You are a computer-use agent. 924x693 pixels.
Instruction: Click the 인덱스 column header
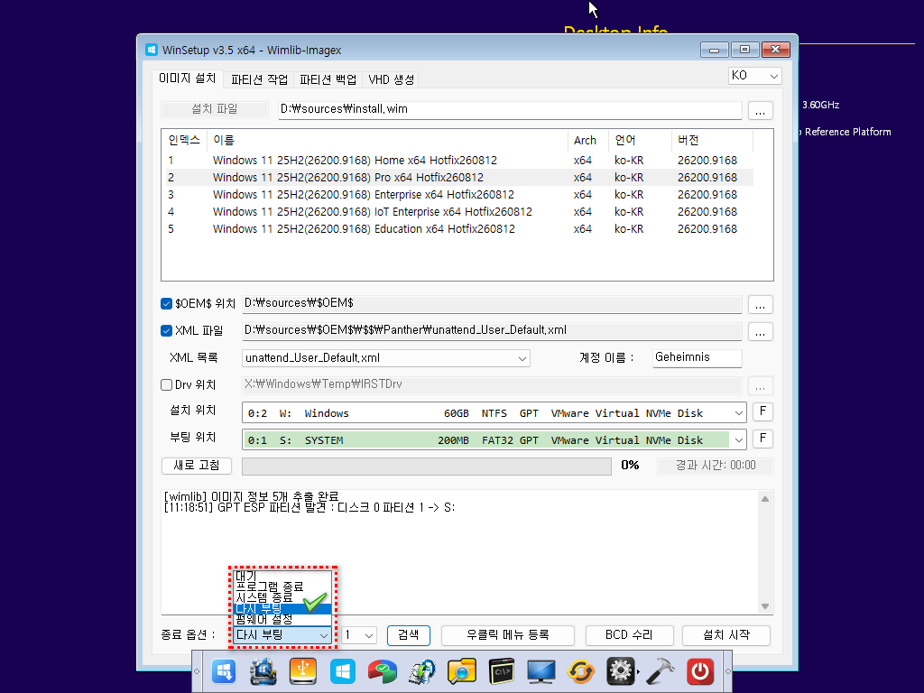(184, 140)
